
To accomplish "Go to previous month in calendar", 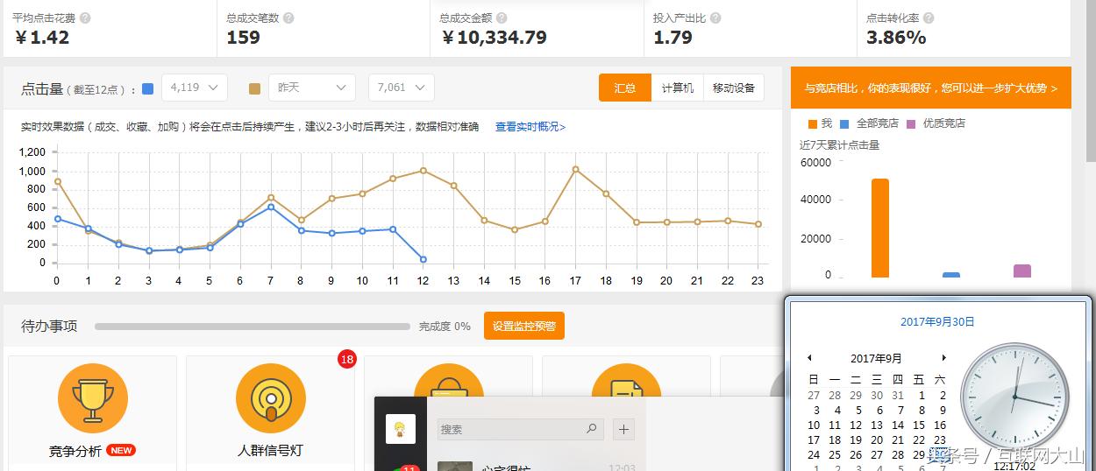I will click(x=809, y=357).
